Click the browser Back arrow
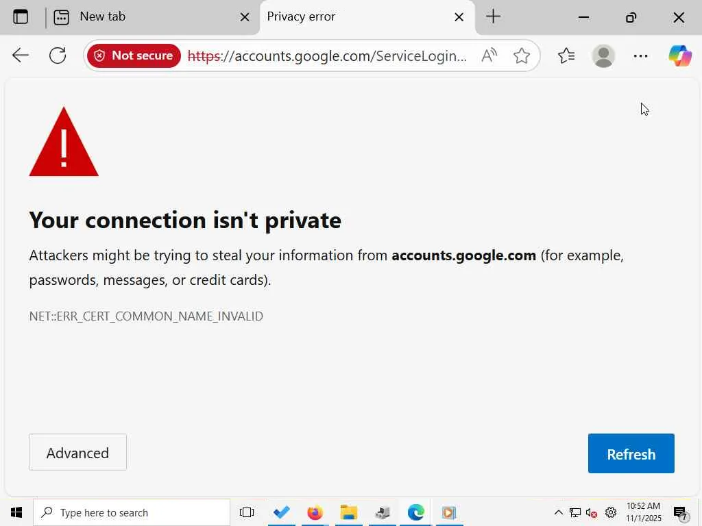Image resolution: width=702 pixels, height=526 pixels. tap(21, 55)
